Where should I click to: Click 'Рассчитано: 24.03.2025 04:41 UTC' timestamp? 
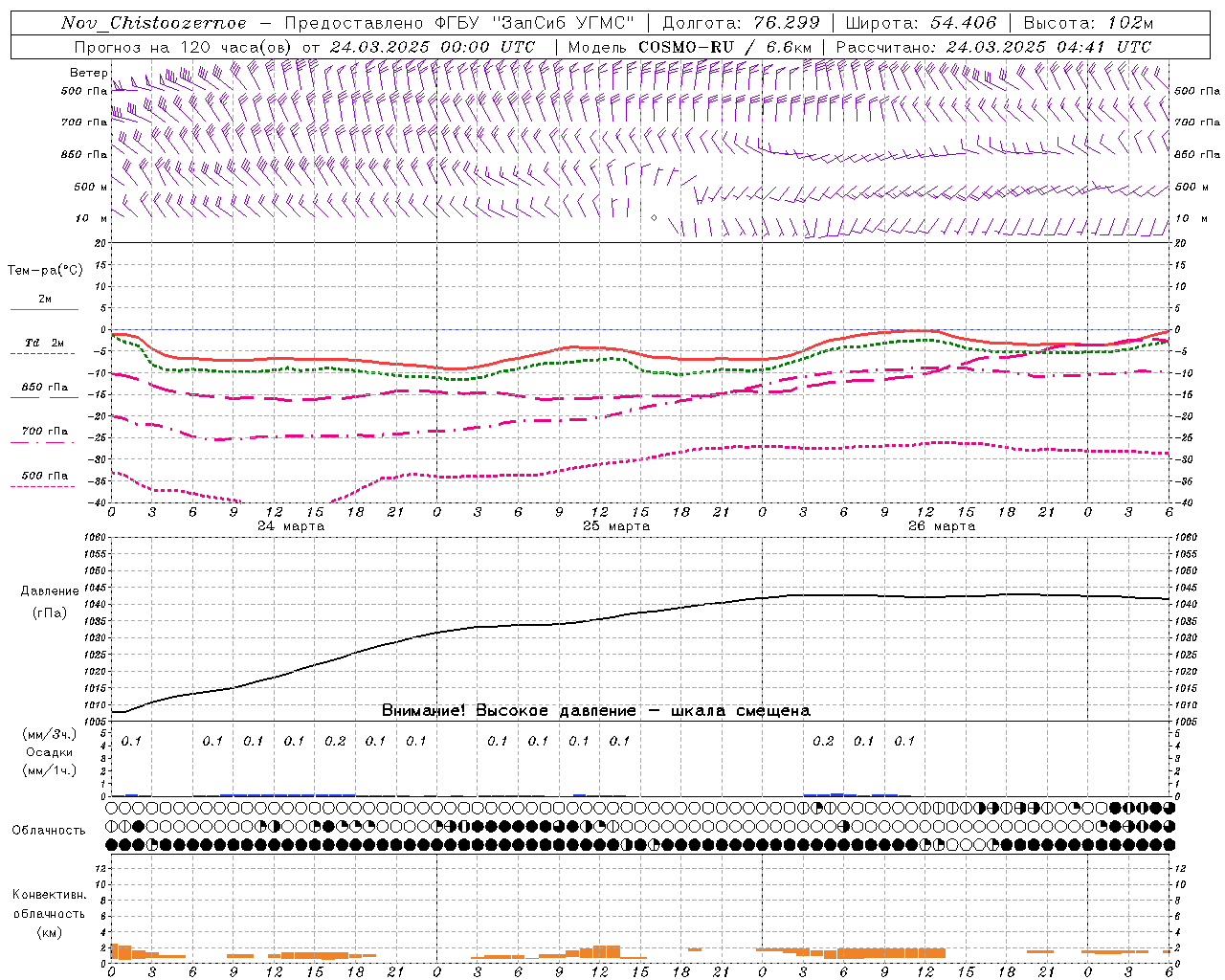click(x=993, y=47)
